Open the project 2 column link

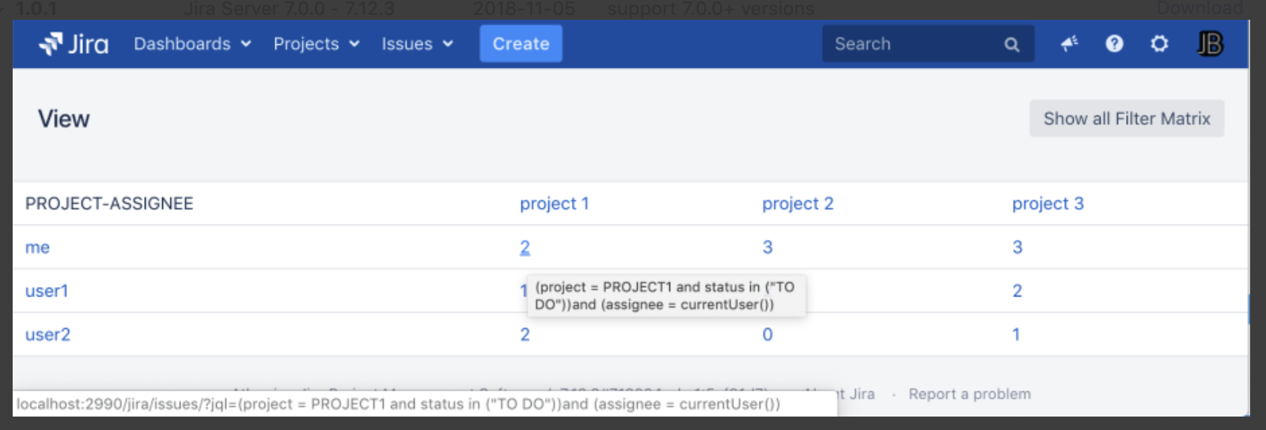[798, 204]
